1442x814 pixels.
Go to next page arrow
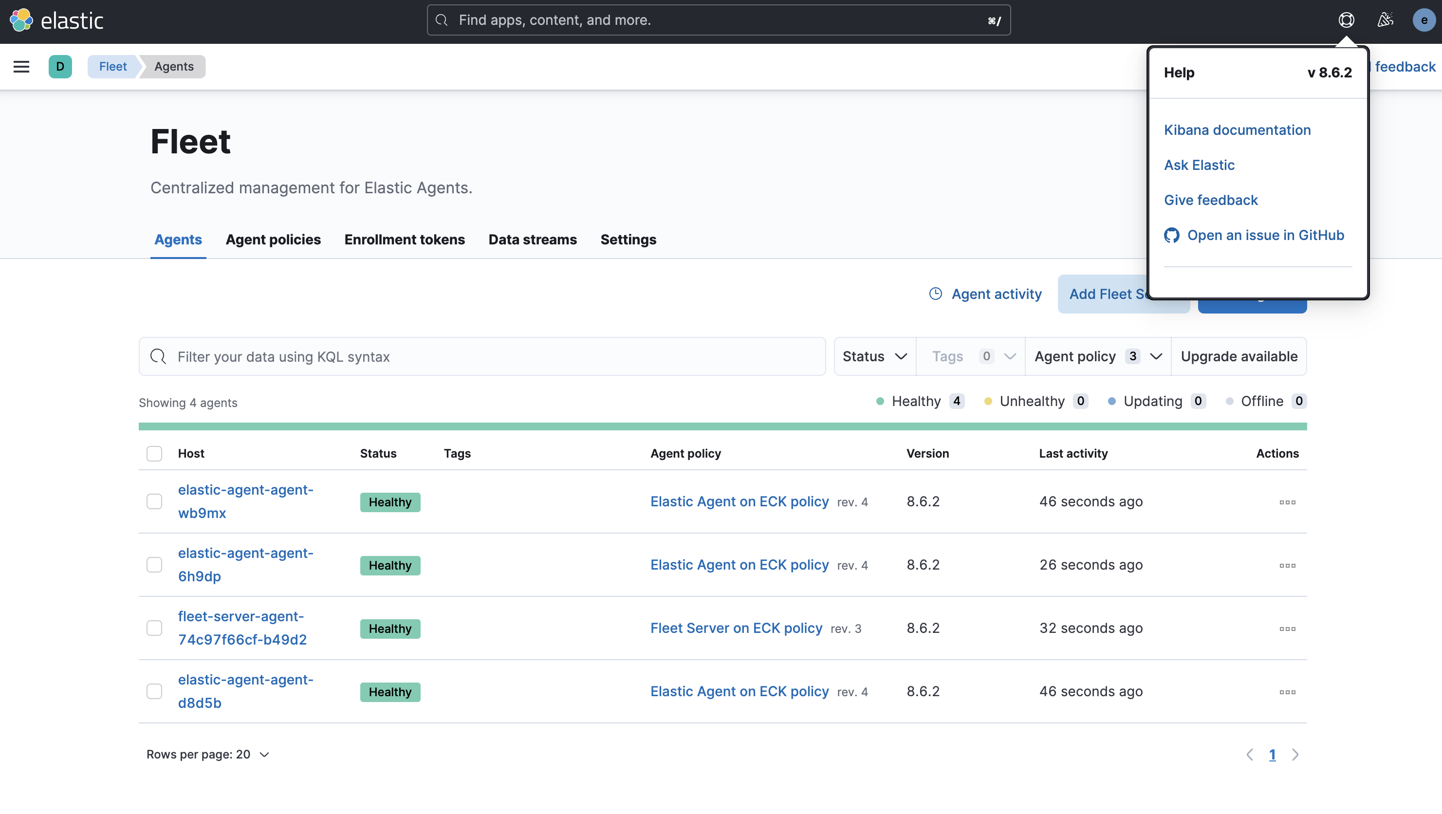1295,755
